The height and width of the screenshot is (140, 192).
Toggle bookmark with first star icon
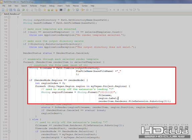point(44,10)
